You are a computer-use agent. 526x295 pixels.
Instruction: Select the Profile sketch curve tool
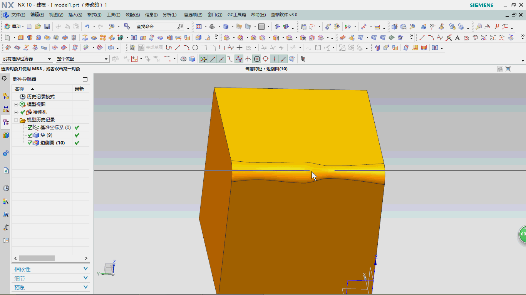[169, 48]
